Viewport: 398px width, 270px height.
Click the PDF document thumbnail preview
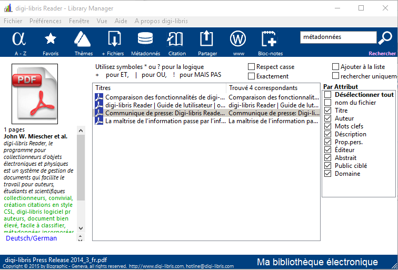35,94
